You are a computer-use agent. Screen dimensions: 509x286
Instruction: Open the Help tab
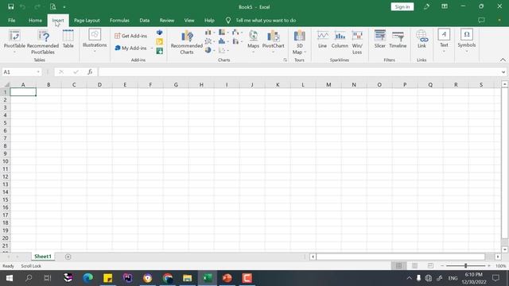209,20
